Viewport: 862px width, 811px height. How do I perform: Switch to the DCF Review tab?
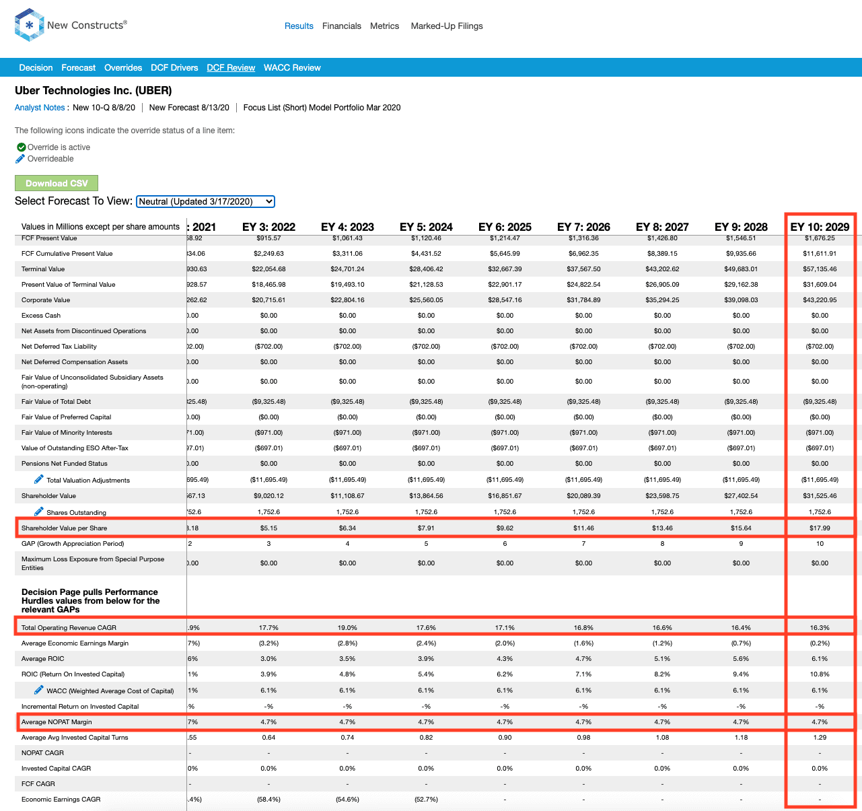(231, 68)
